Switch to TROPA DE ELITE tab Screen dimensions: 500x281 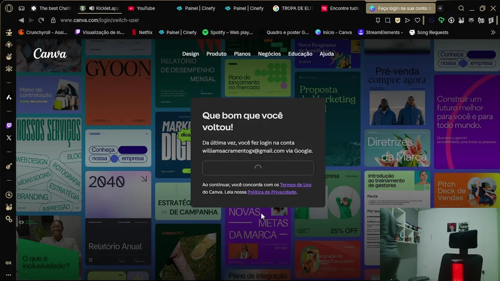click(293, 8)
